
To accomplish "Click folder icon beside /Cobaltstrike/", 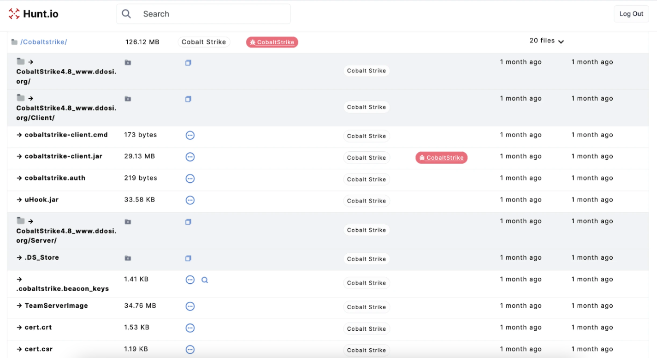I will [14, 42].
